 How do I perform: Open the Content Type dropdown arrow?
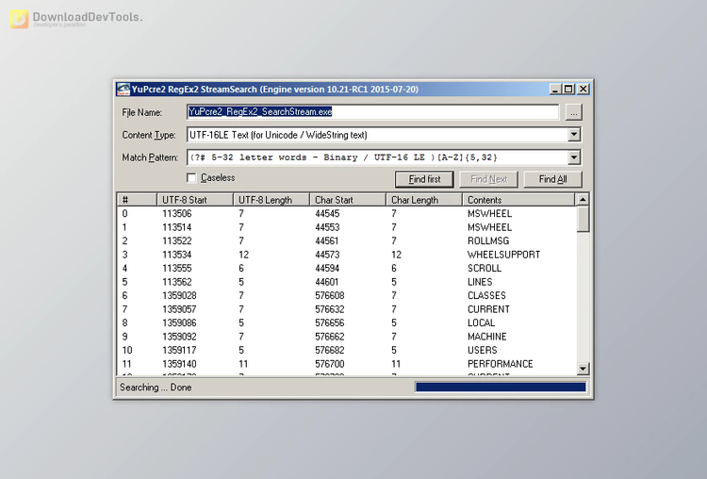pyautogui.click(x=573, y=135)
